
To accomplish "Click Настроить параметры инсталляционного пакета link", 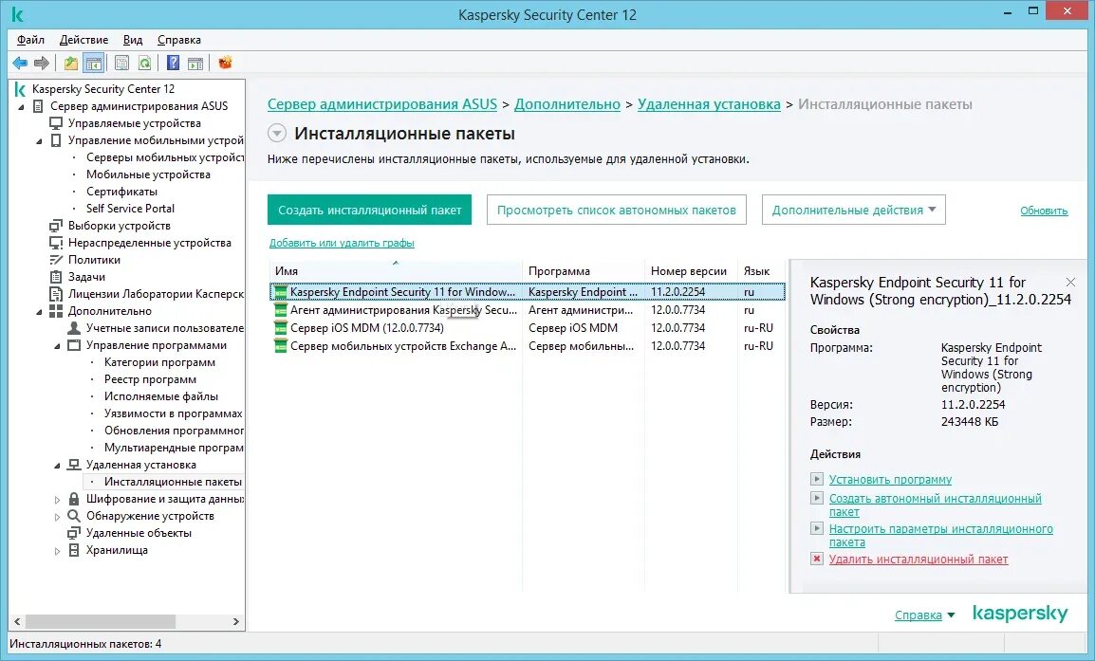I will coord(940,536).
